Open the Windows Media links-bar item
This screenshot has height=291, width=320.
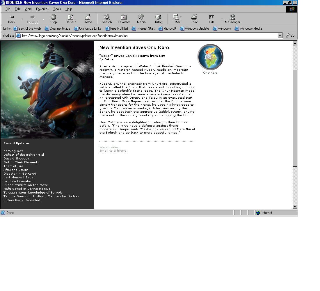(x=248, y=29)
